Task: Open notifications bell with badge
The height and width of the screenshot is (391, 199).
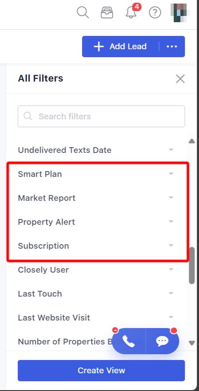Action: point(132,12)
